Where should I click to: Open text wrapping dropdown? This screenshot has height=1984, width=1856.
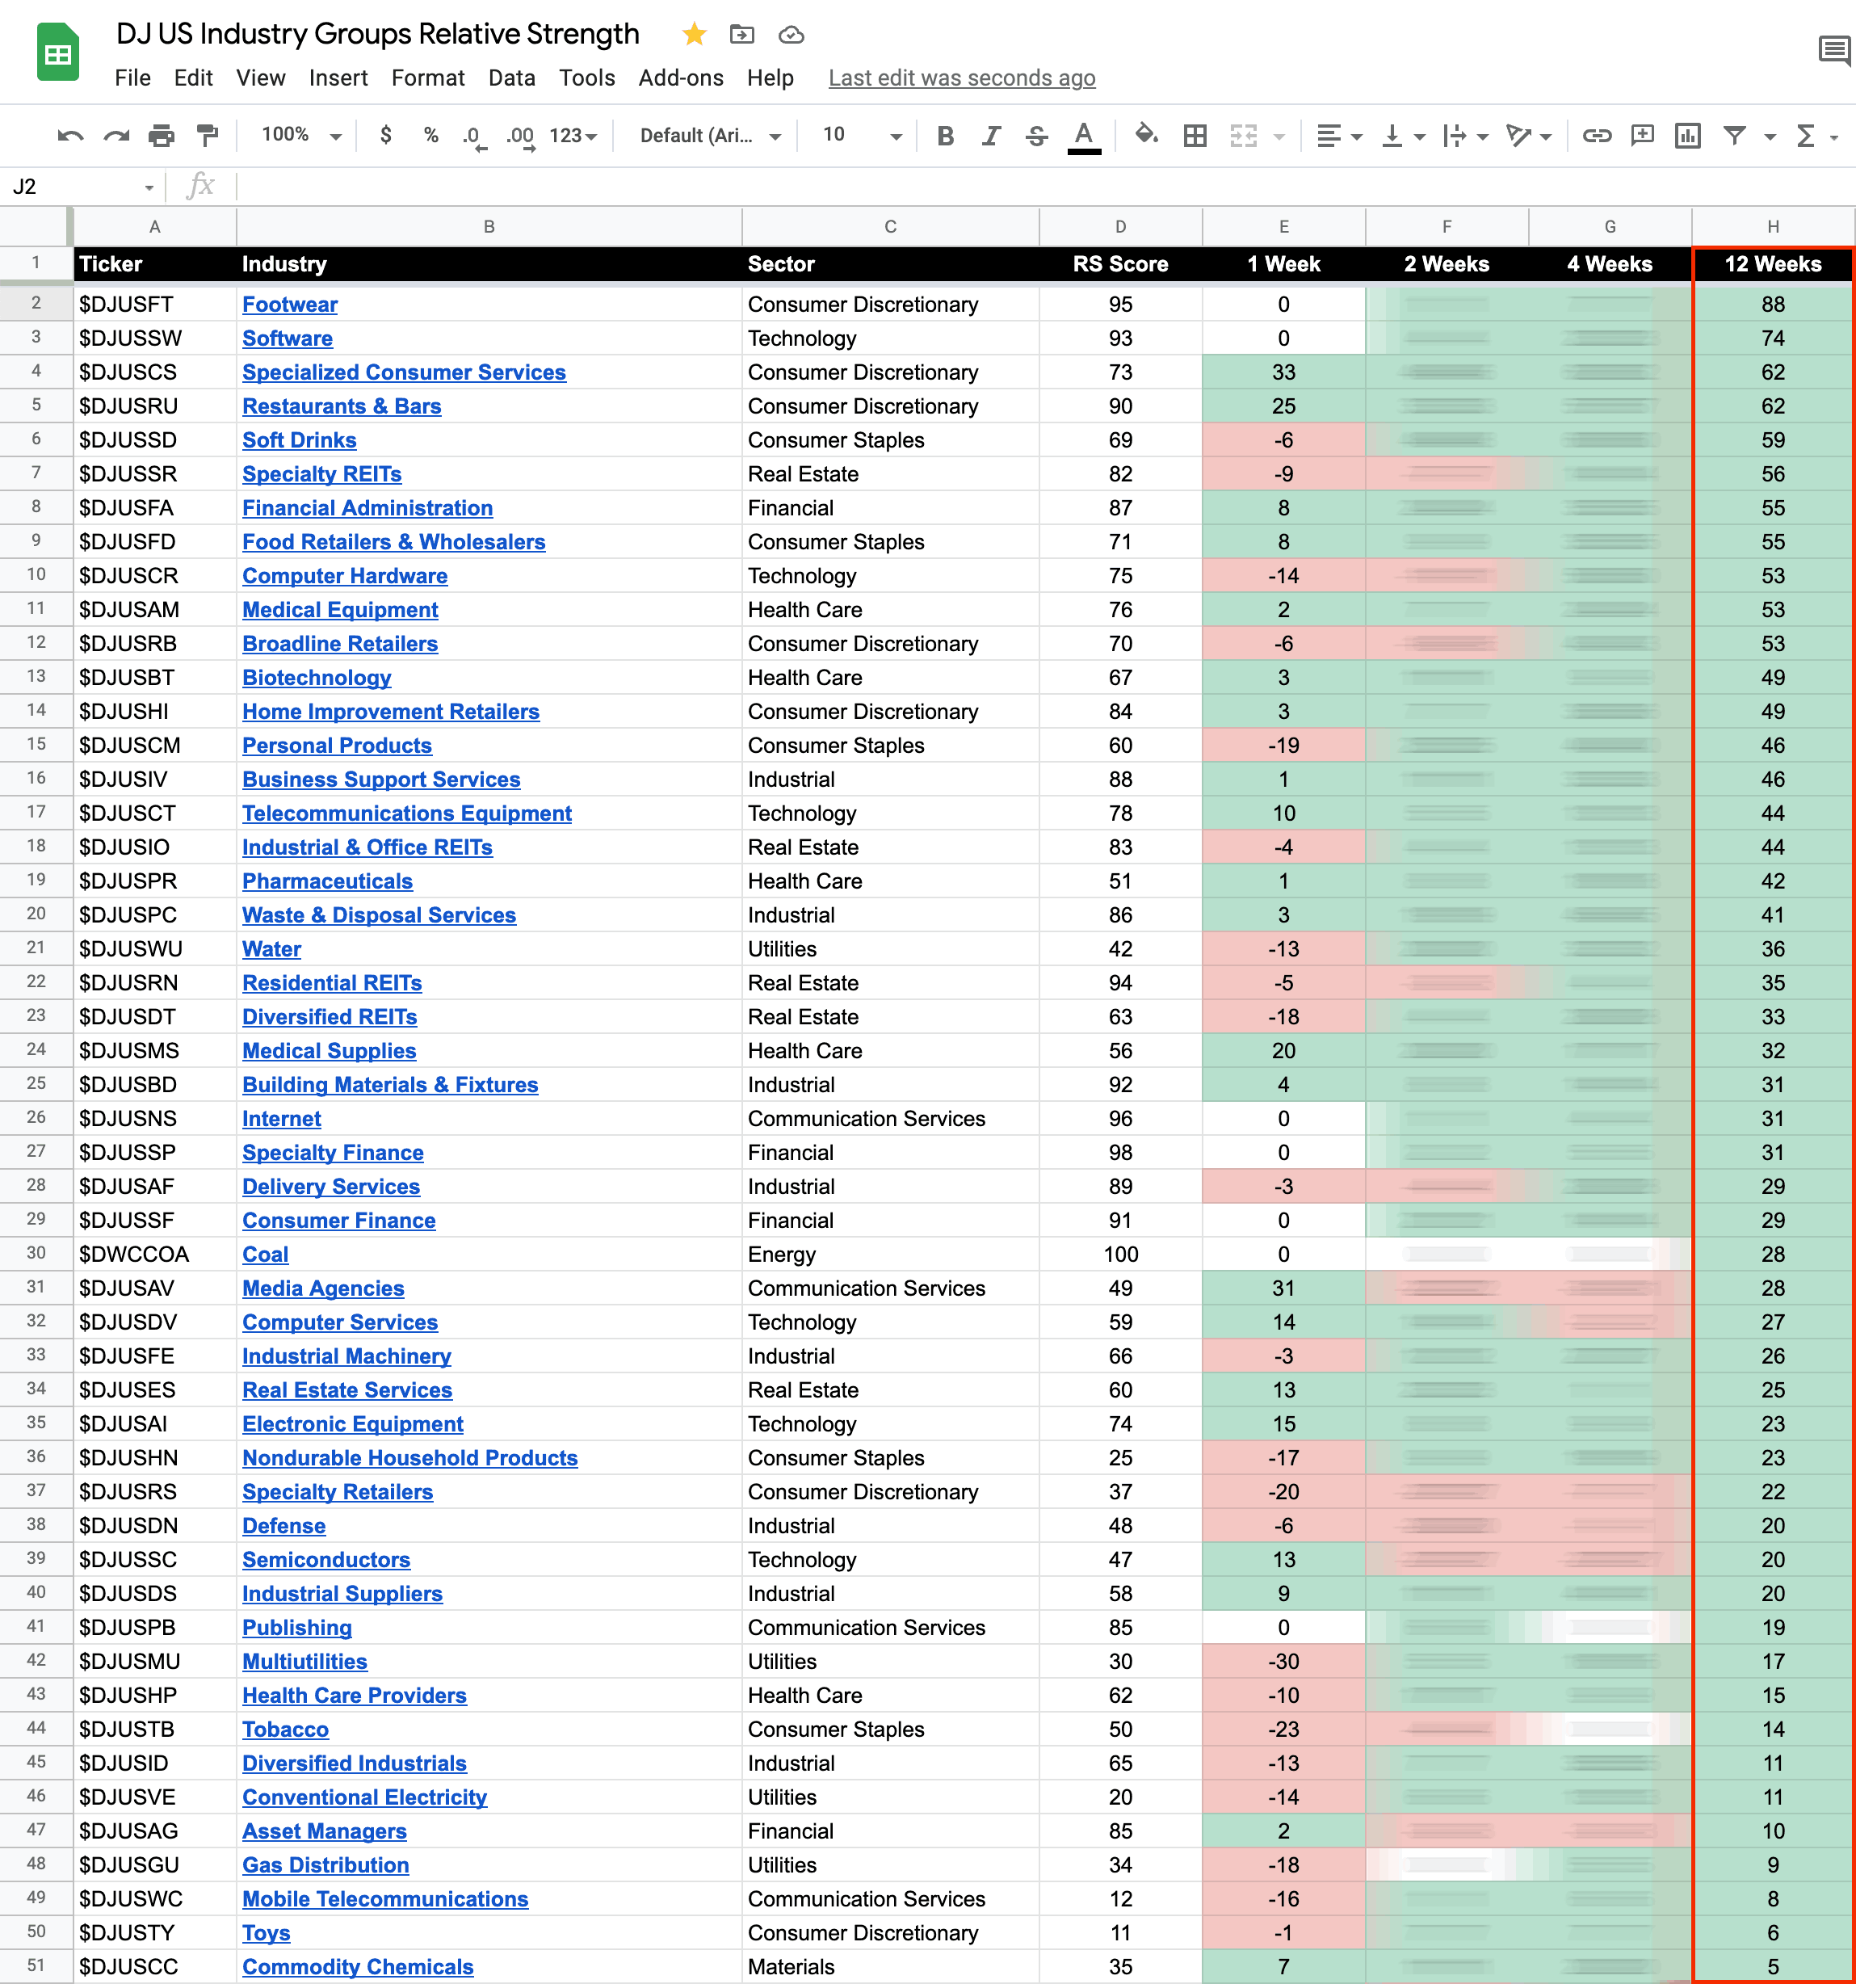[1465, 135]
